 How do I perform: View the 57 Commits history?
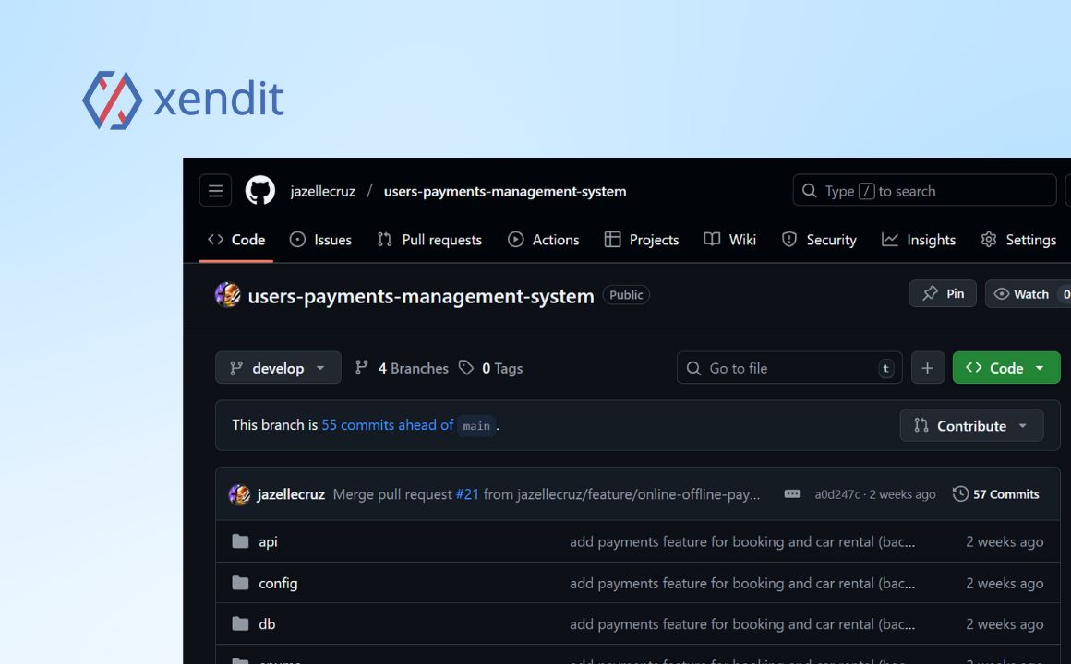click(996, 494)
